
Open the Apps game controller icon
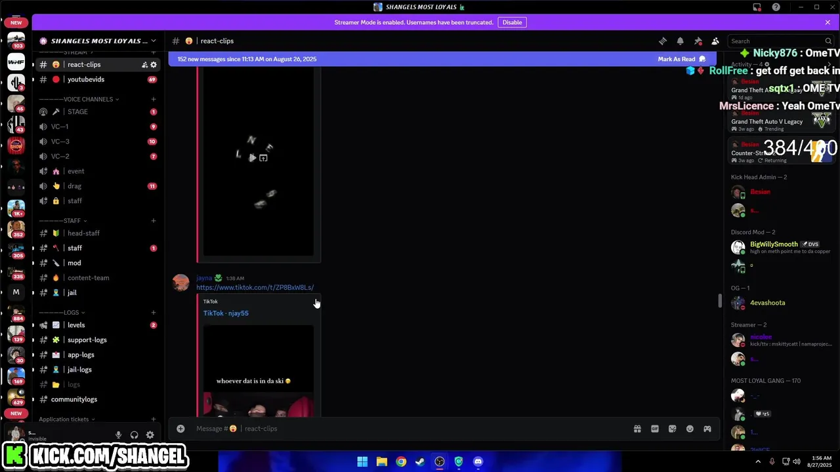(707, 429)
